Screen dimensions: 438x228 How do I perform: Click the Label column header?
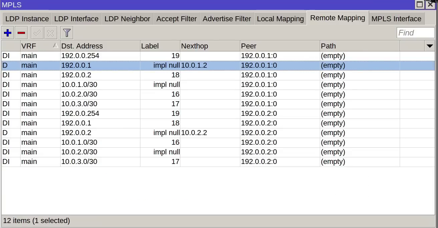[x=160, y=46]
